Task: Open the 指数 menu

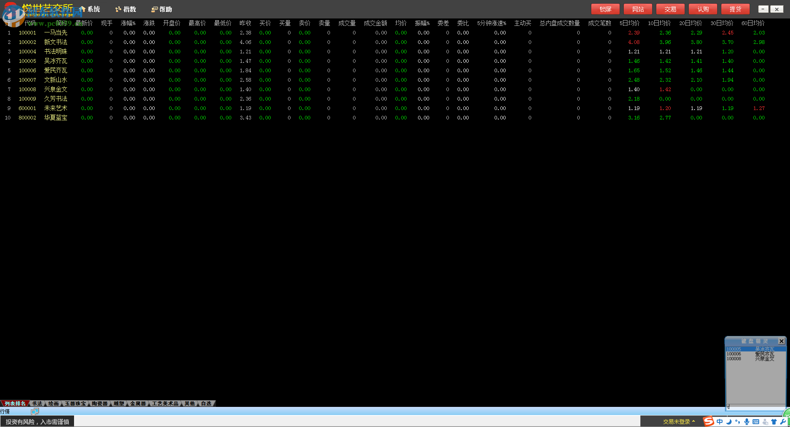Action: coord(125,9)
